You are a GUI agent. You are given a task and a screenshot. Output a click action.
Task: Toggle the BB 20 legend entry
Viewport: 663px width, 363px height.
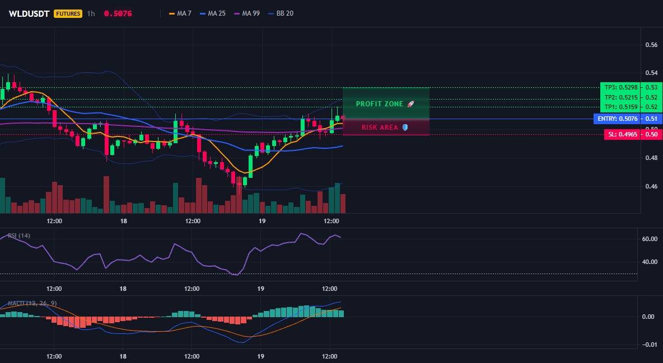pos(281,13)
